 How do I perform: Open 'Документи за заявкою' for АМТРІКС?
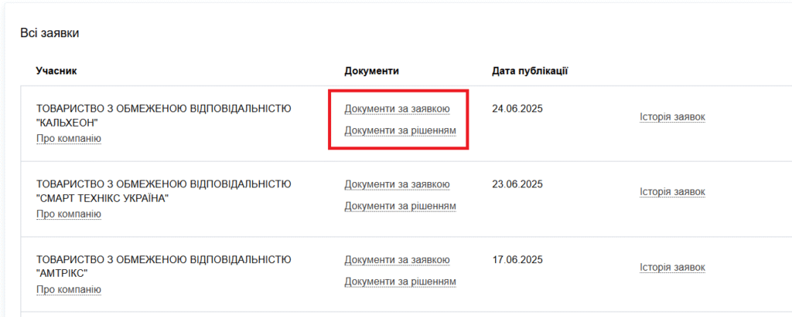tap(397, 260)
